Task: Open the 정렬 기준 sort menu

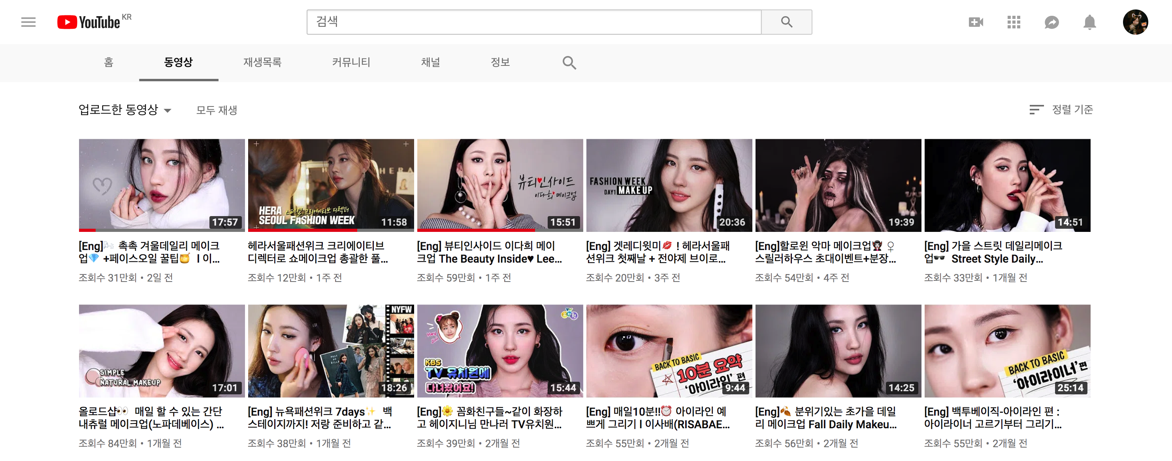Action: [1061, 110]
